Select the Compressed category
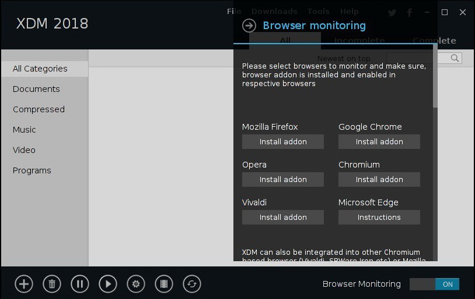The image size is (475, 299). (39, 109)
